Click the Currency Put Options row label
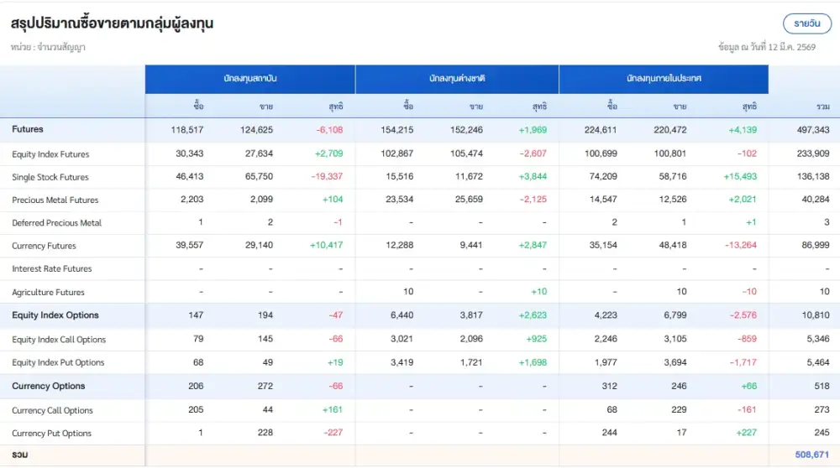Screen dimensions: 840x468 coord(52,434)
